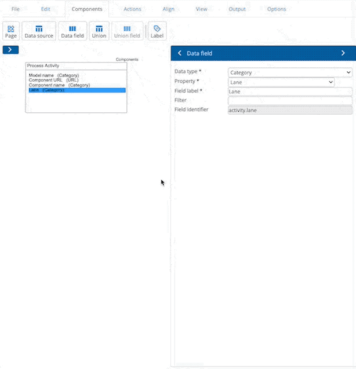Viewport: 356px width, 369px height.
Task: Switch to the Output tab
Action: click(x=237, y=9)
